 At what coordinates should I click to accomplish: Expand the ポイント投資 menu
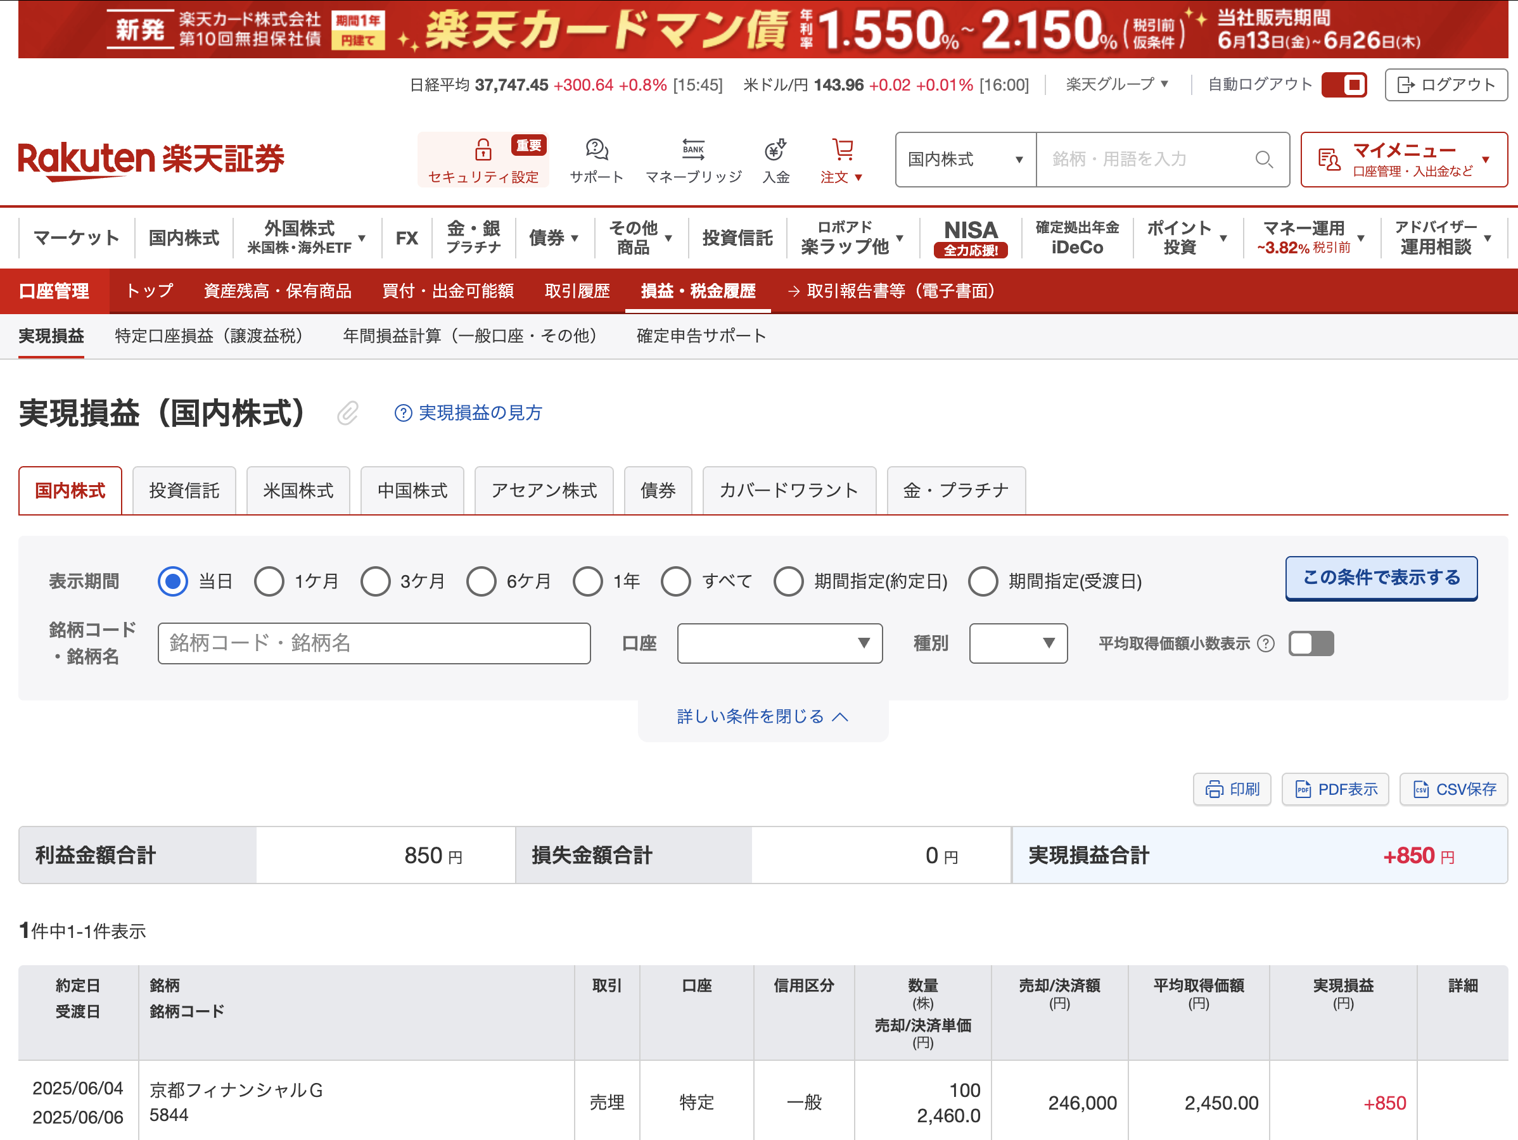1187,237
